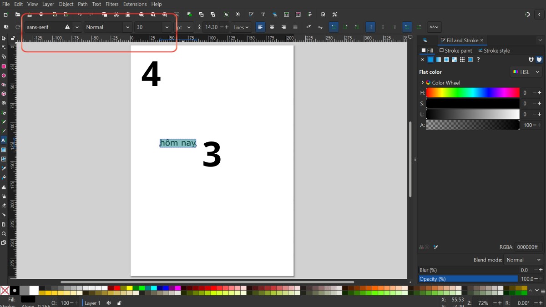
Task: Select the Node editing tool
Action: click(3, 48)
